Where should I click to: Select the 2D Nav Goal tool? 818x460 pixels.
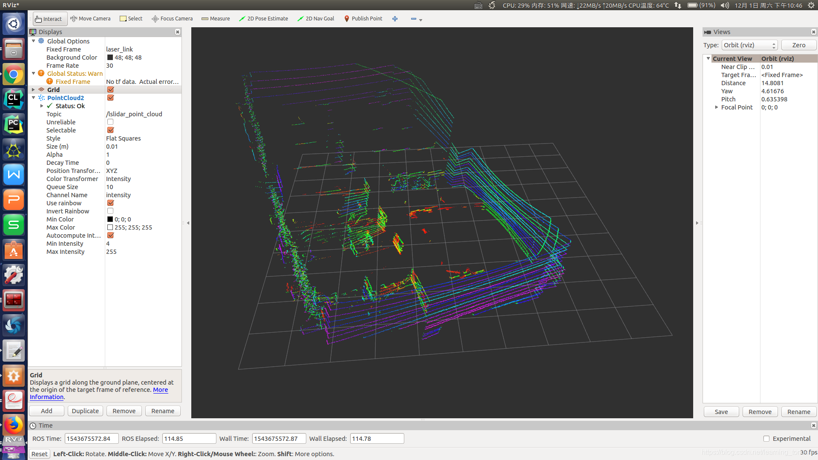316,19
